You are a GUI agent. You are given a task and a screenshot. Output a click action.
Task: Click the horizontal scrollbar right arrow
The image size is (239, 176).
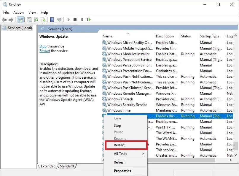click(x=231, y=160)
